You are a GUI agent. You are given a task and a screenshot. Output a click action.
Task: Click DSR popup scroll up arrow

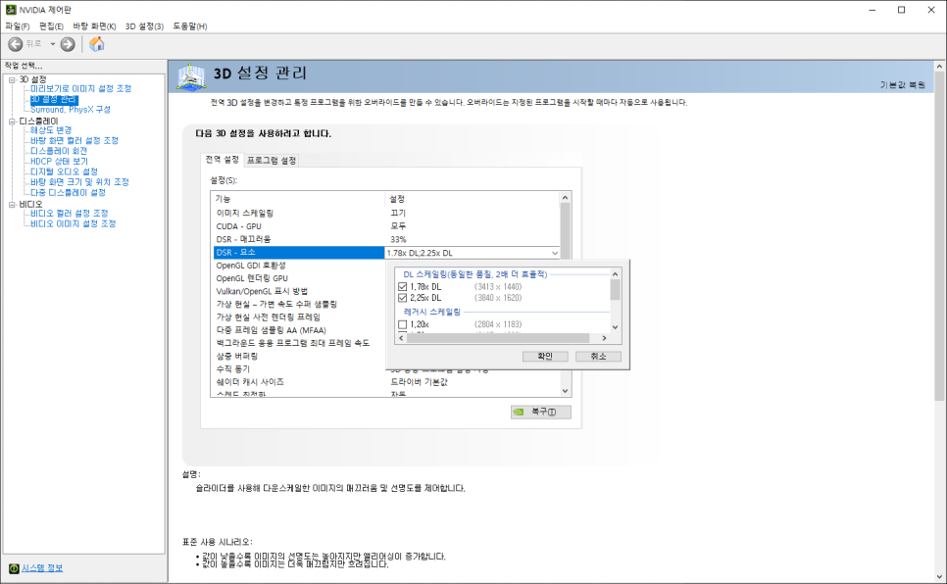pos(615,274)
